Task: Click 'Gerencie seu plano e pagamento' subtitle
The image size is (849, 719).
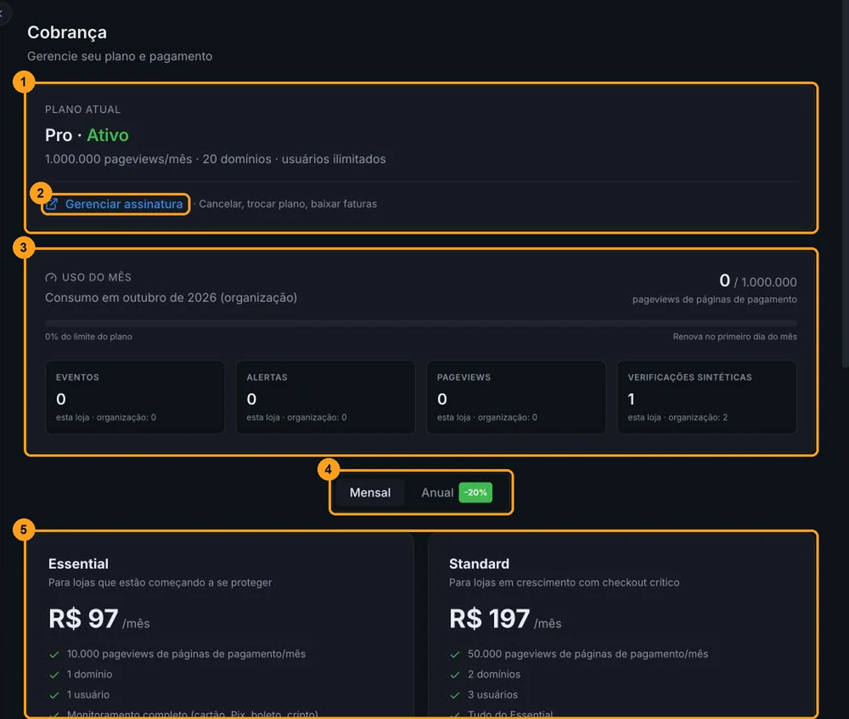Action: [120, 56]
